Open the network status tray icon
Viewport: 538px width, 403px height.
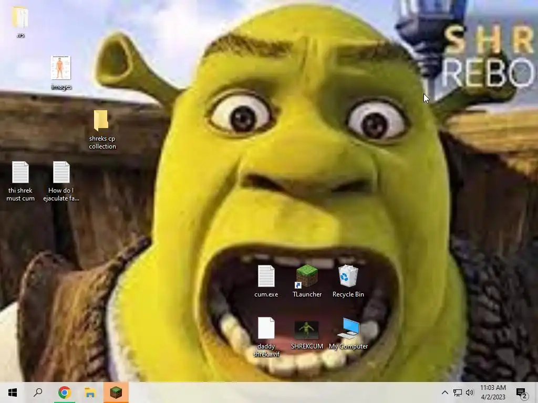coord(458,393)
